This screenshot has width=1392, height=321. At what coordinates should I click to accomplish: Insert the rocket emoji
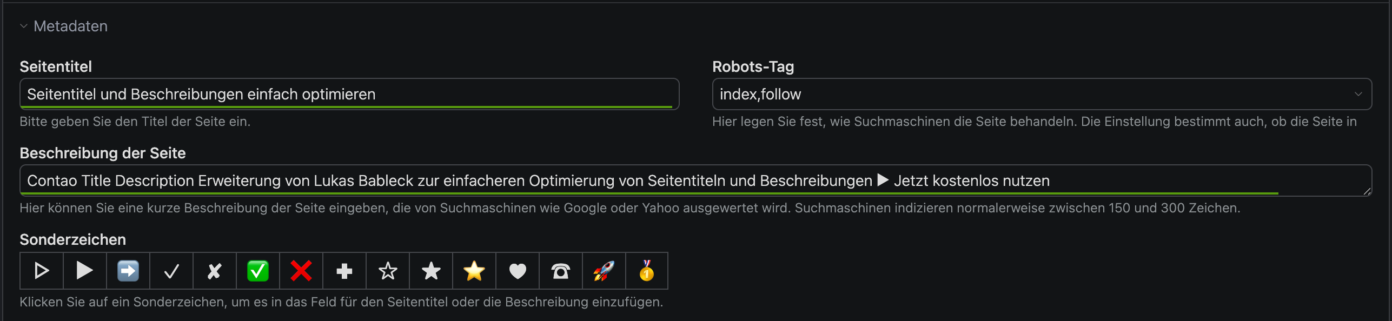point(604,271)
